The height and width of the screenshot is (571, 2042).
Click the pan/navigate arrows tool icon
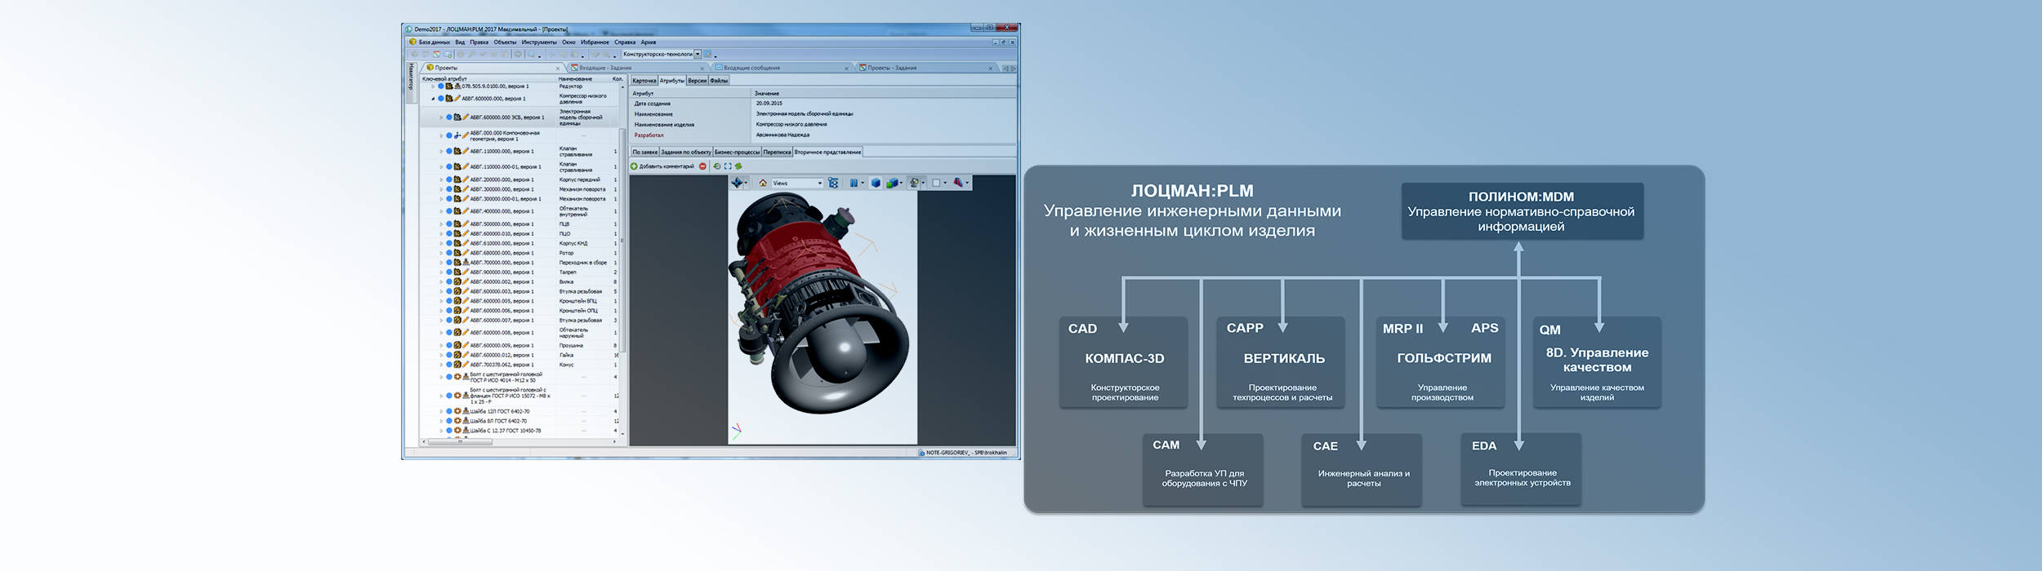(x=737, y=184)
